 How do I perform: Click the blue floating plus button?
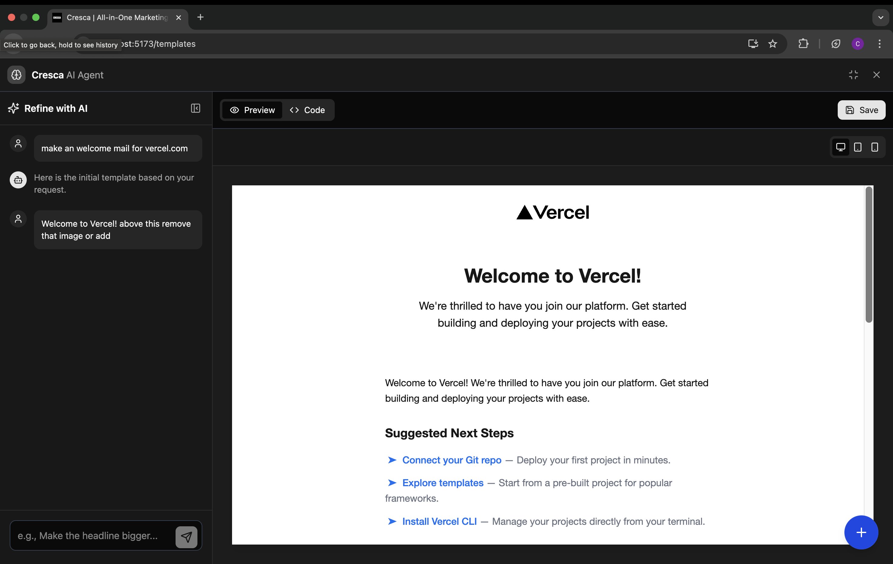(x=861, y=532)
